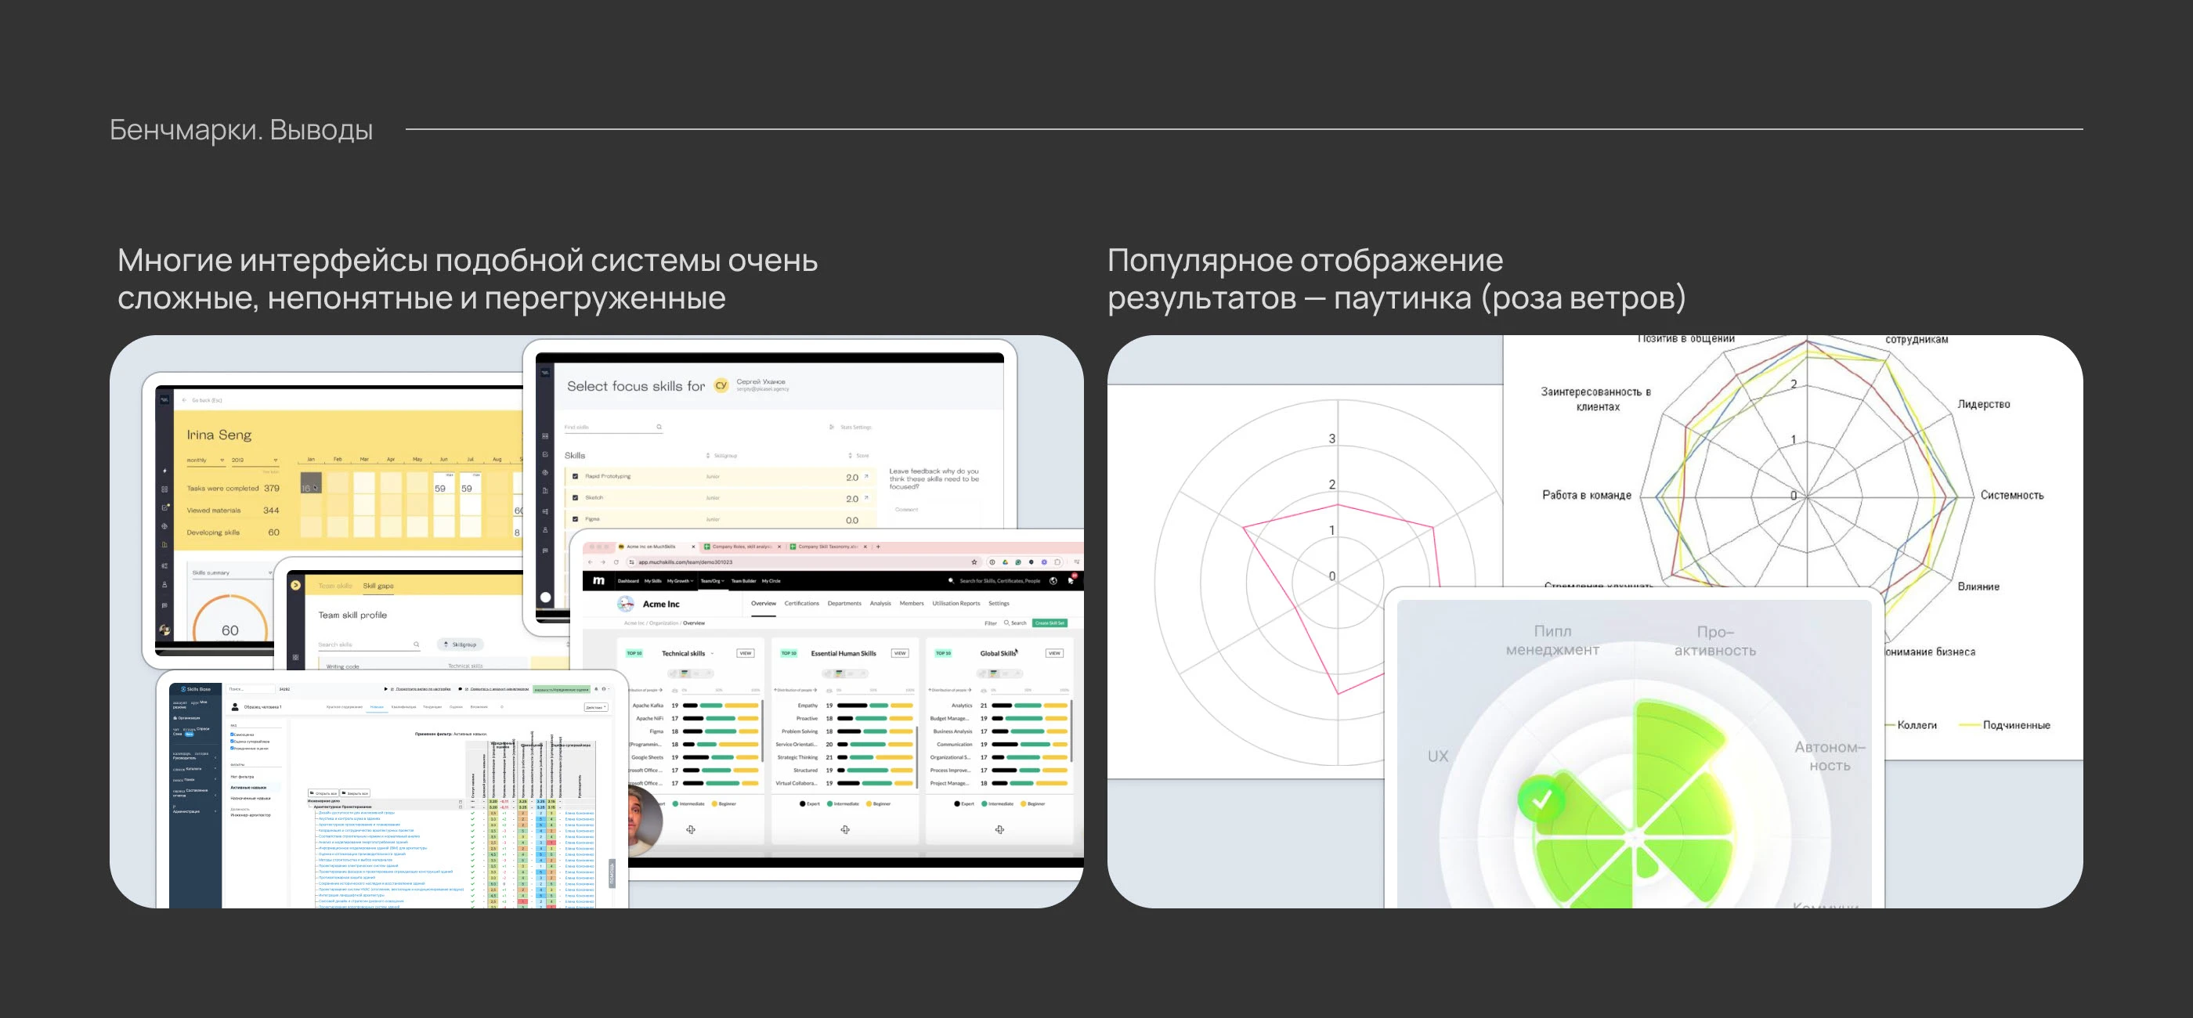Switch to the Skill gaps tab
The image size is (2193, 1018).
pos(378,586)
